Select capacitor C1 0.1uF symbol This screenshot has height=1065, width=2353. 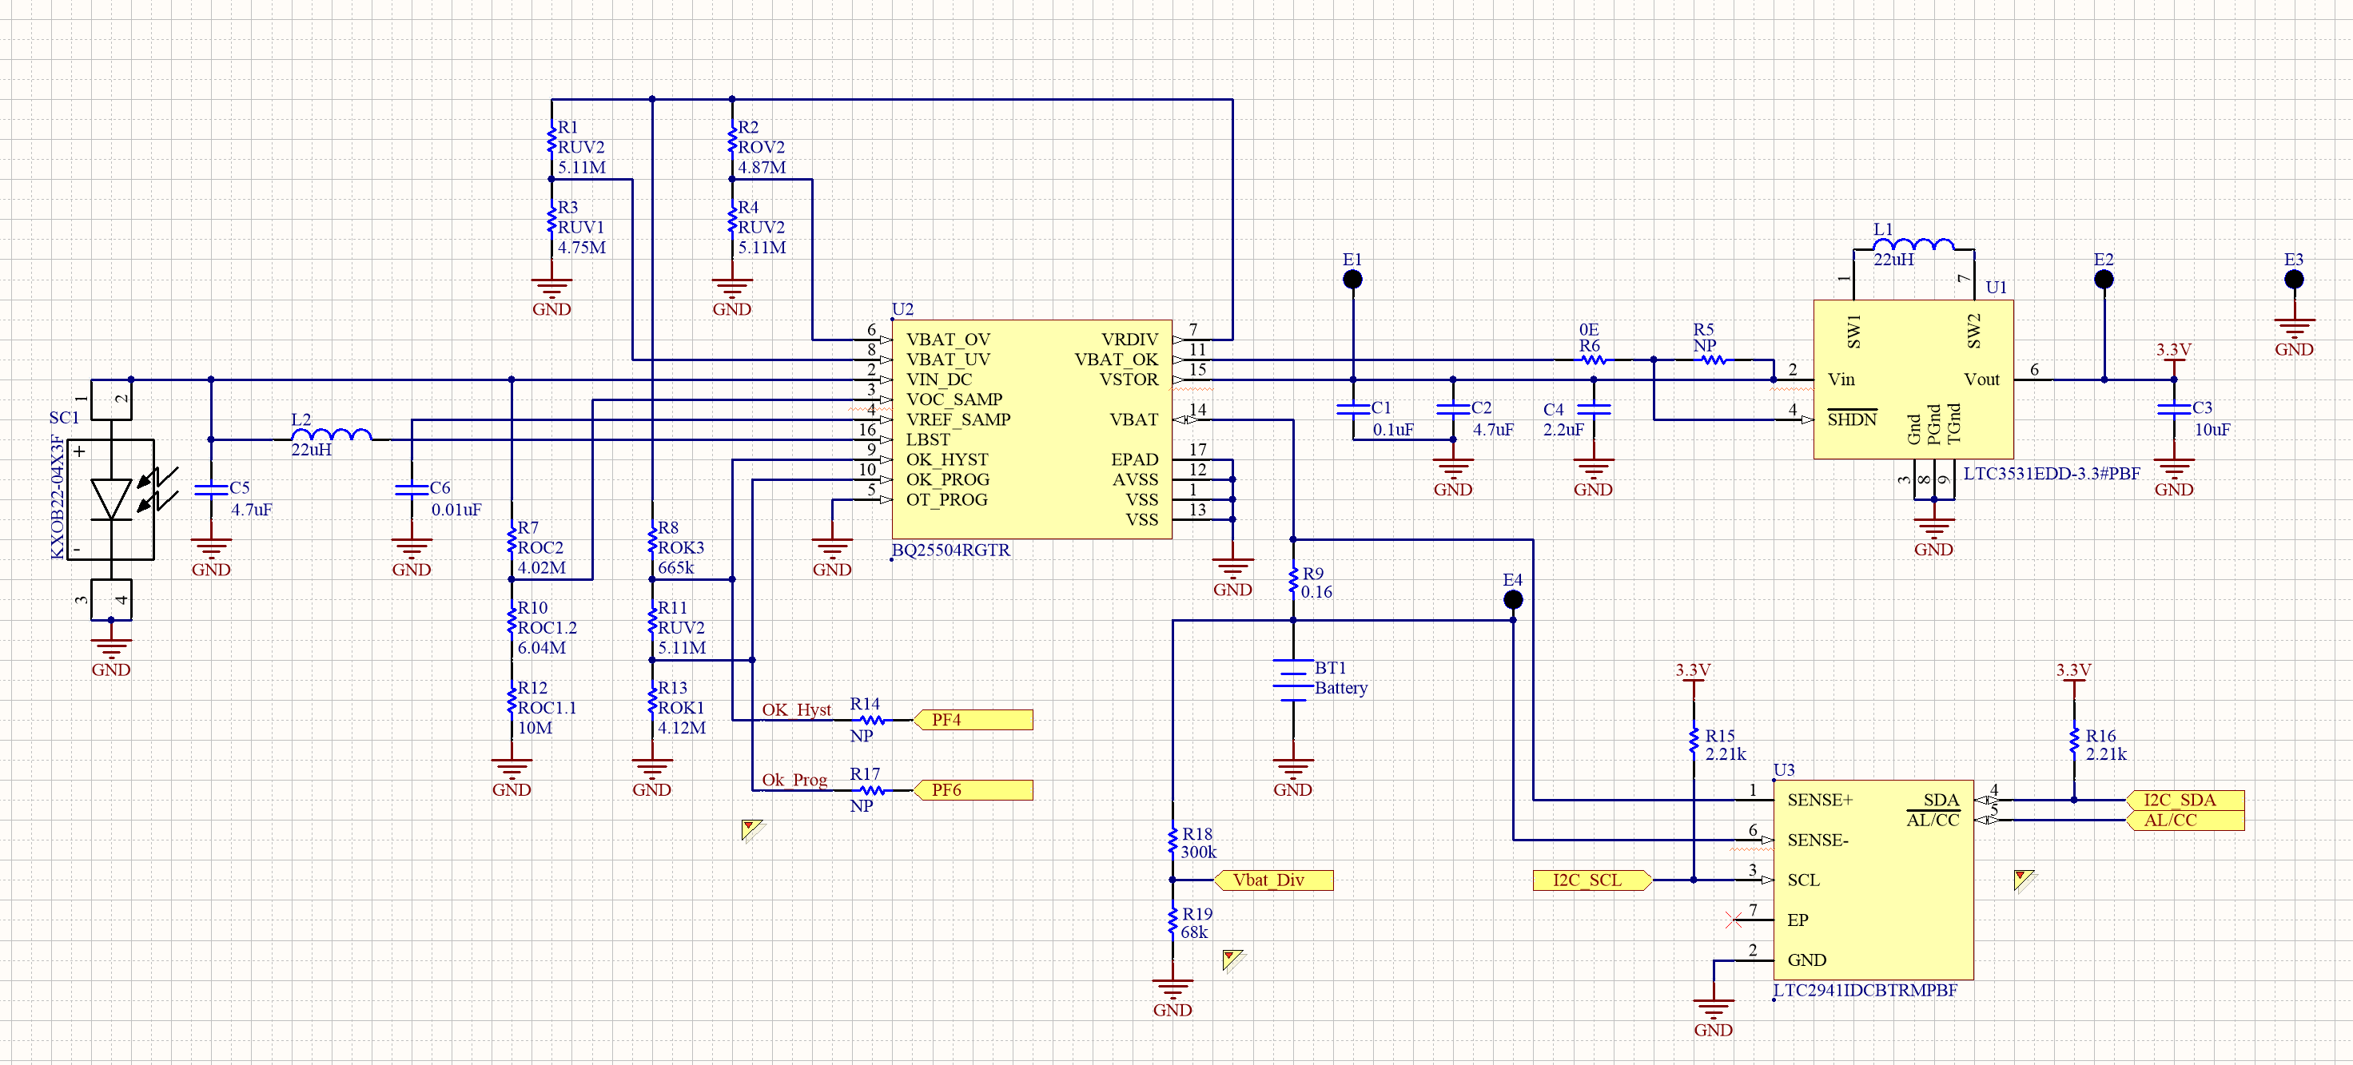(x=1353, y=409)
